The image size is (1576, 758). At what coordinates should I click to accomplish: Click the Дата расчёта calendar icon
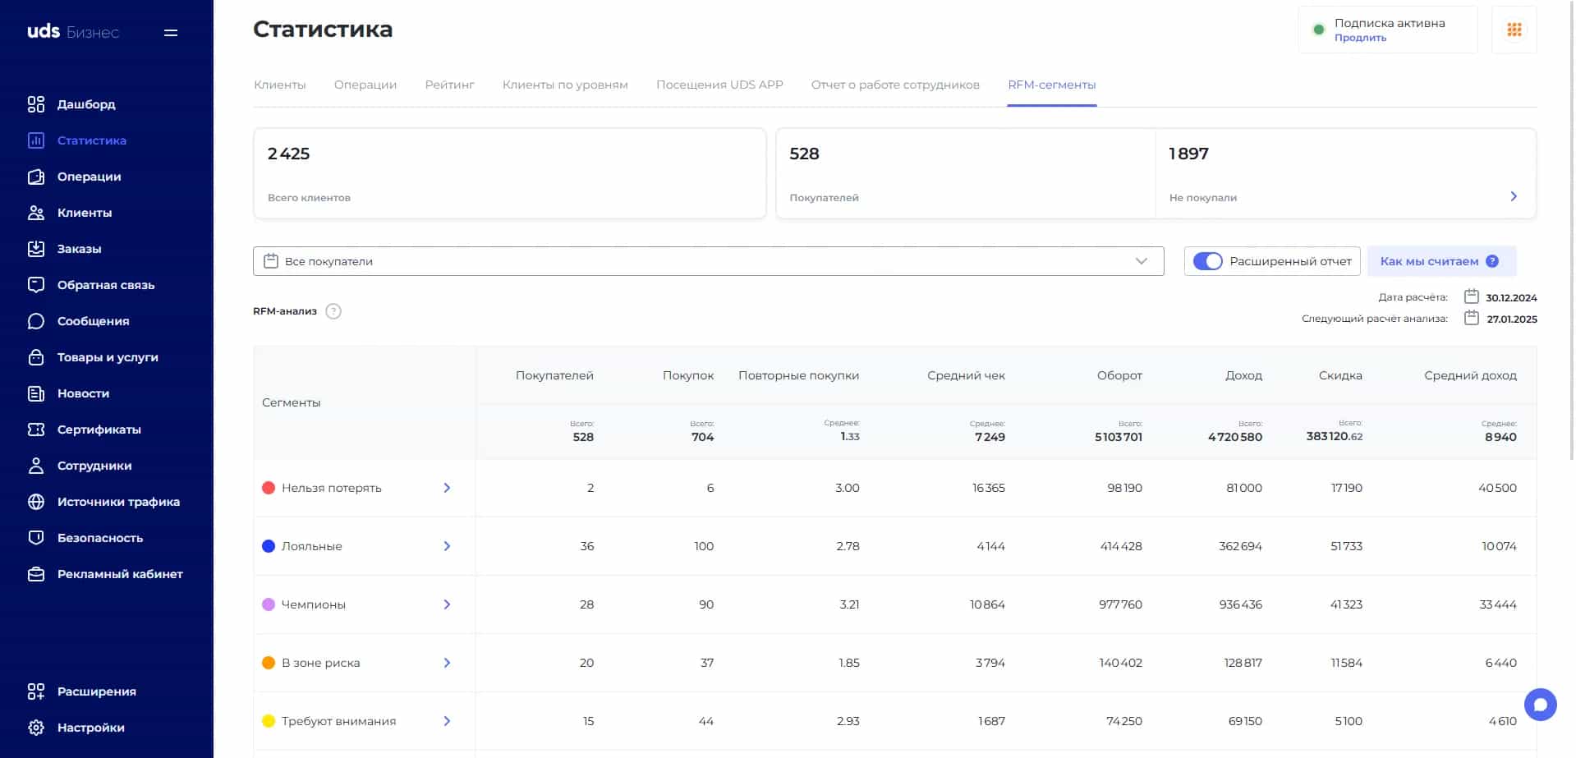coord(1472,296)
